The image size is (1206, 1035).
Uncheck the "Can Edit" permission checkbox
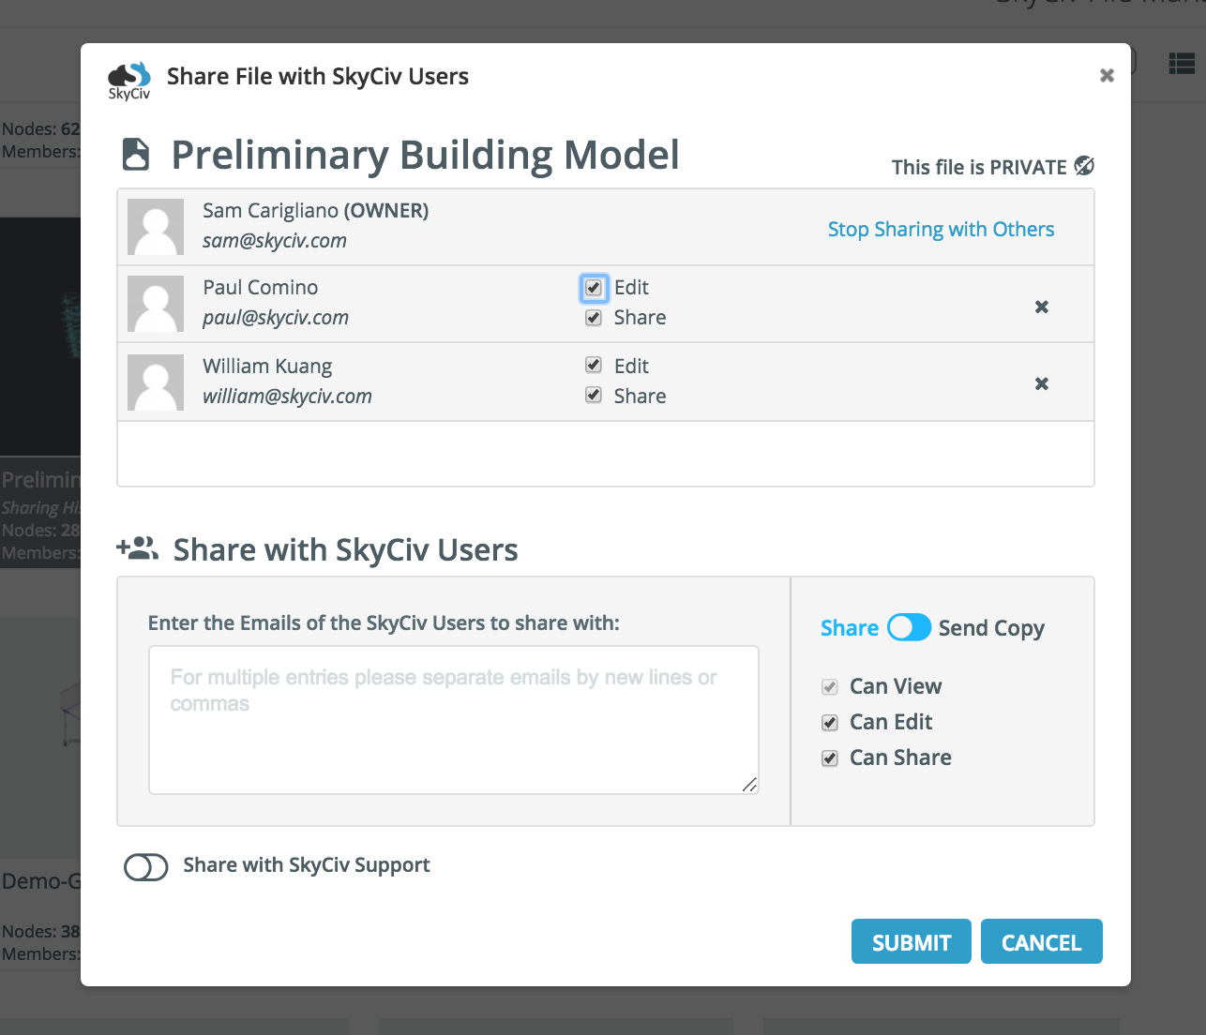tap(829, 722)
